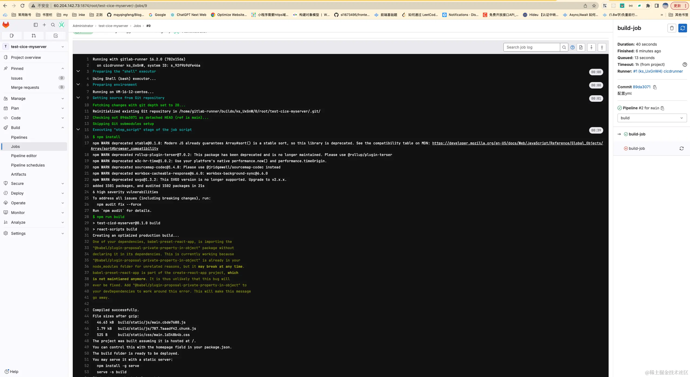690x377 pixels.
Task: Click the erase job log trash icon
Action: (672, 28)
